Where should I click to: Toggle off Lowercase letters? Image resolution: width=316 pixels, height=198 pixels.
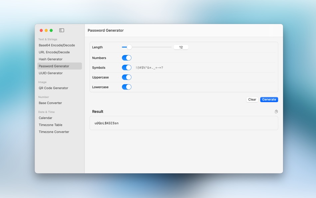pyautogui.click(x=126, y=87)
